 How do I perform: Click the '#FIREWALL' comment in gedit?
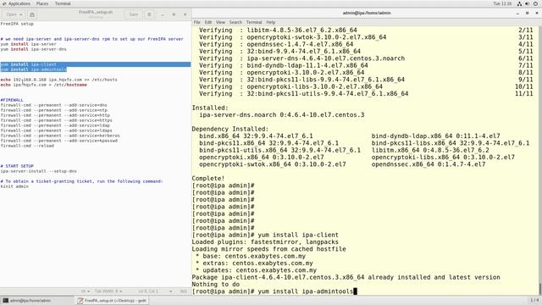[x=12, y=100]
